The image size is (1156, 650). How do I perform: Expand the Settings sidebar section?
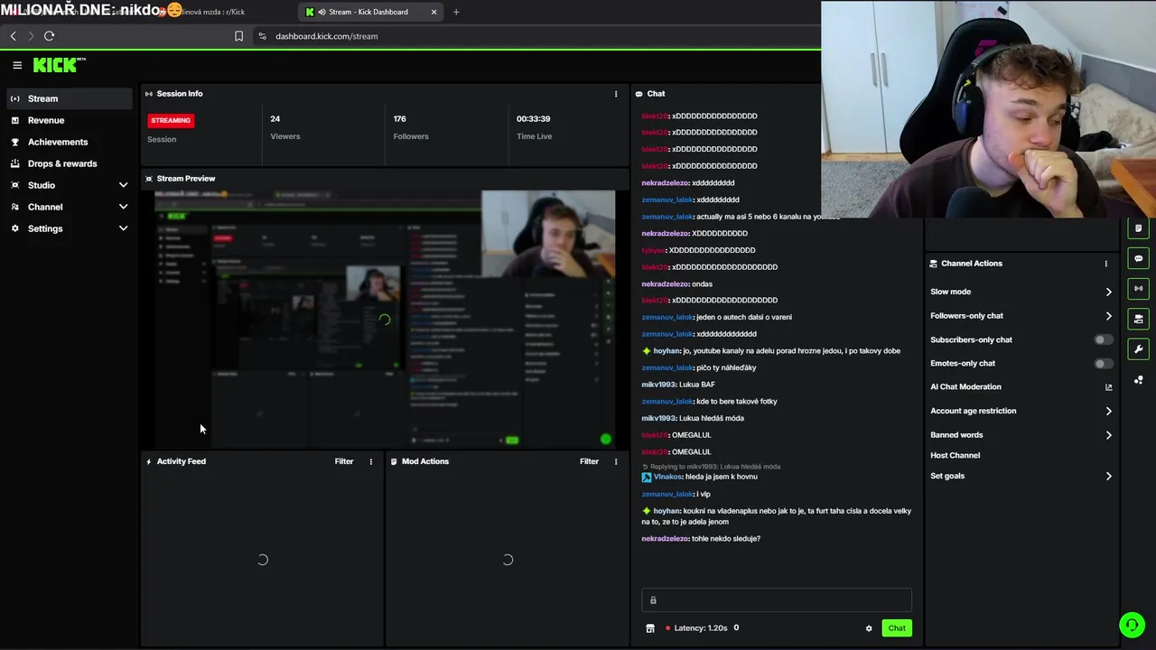(x=70, y=228)
